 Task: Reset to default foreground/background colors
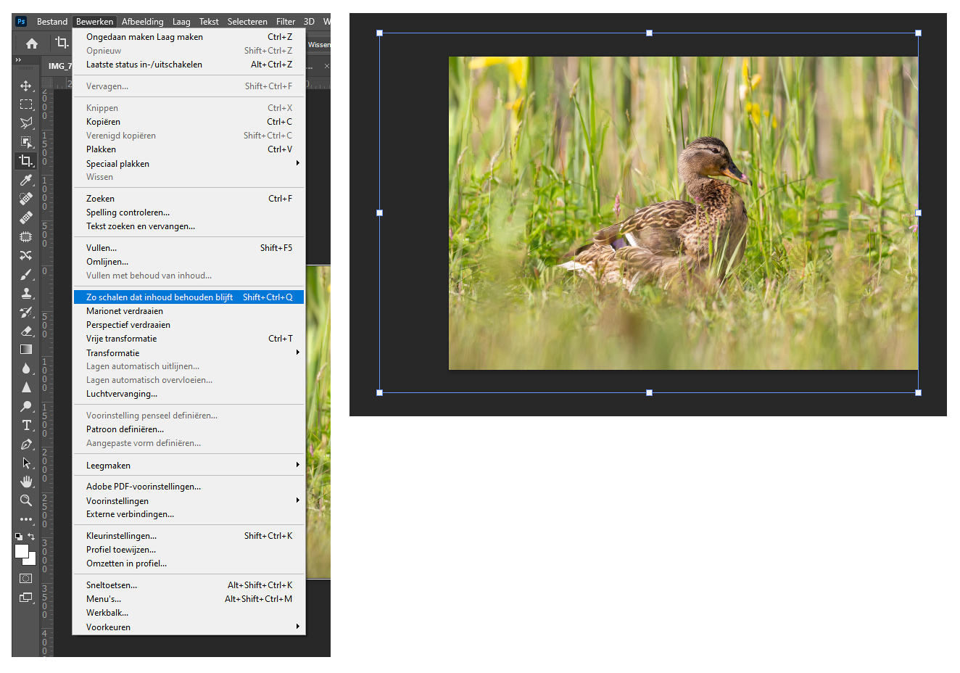19,537
